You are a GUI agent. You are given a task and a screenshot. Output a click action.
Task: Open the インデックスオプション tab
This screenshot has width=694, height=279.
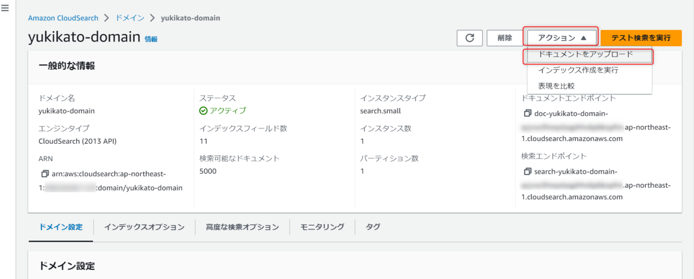click(144, 227)
